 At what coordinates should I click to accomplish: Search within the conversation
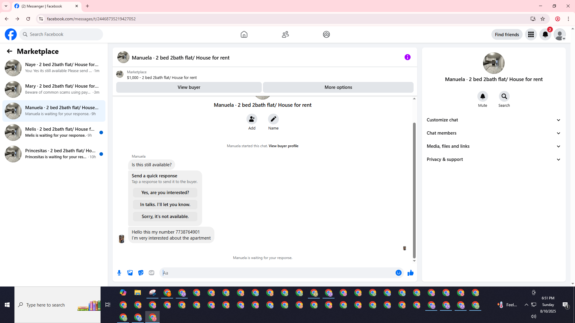coord(504,96)
